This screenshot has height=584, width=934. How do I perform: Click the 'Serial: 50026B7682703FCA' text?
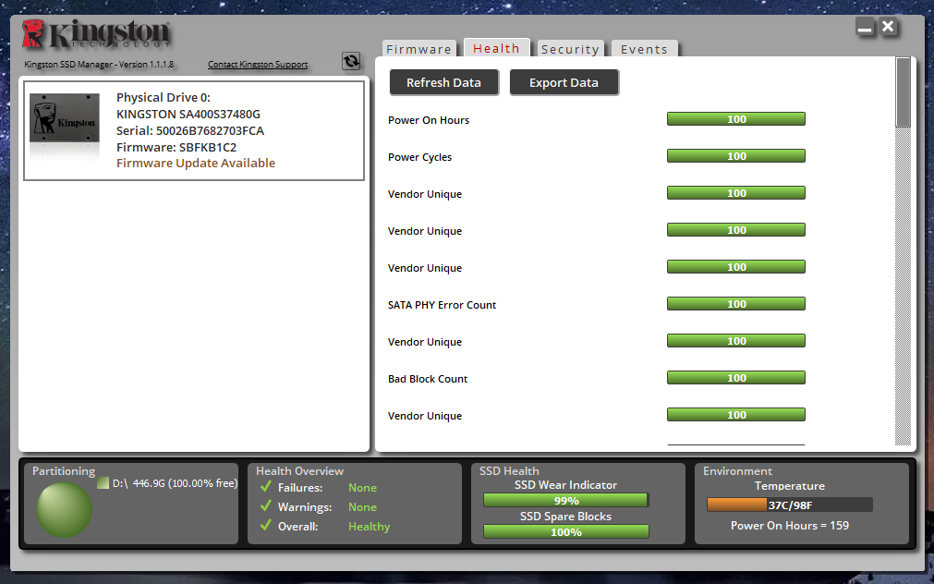[190, 130]
